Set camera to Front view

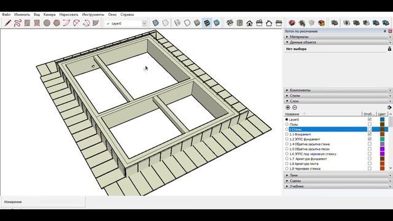[249, 23]
